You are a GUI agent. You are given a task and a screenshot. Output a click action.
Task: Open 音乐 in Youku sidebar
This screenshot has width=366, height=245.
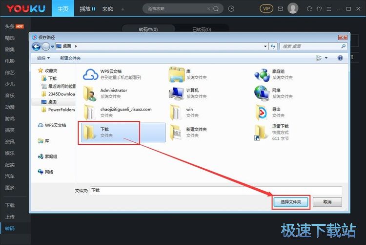click(x=10, y=95)
